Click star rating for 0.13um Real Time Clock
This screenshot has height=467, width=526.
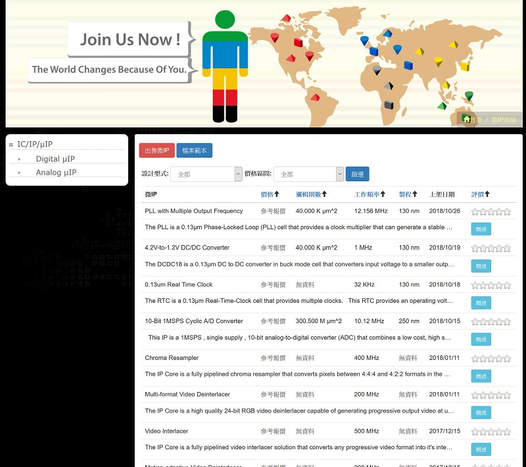point(490,285)
